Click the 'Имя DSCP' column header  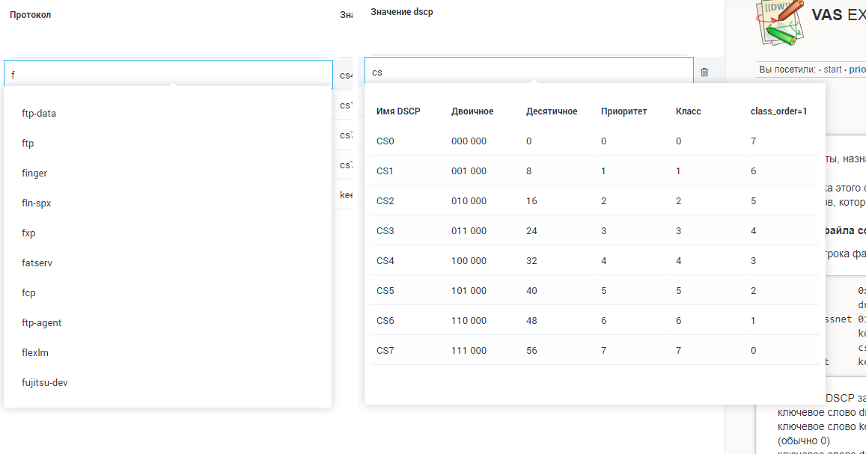click(x=398, y=111)
